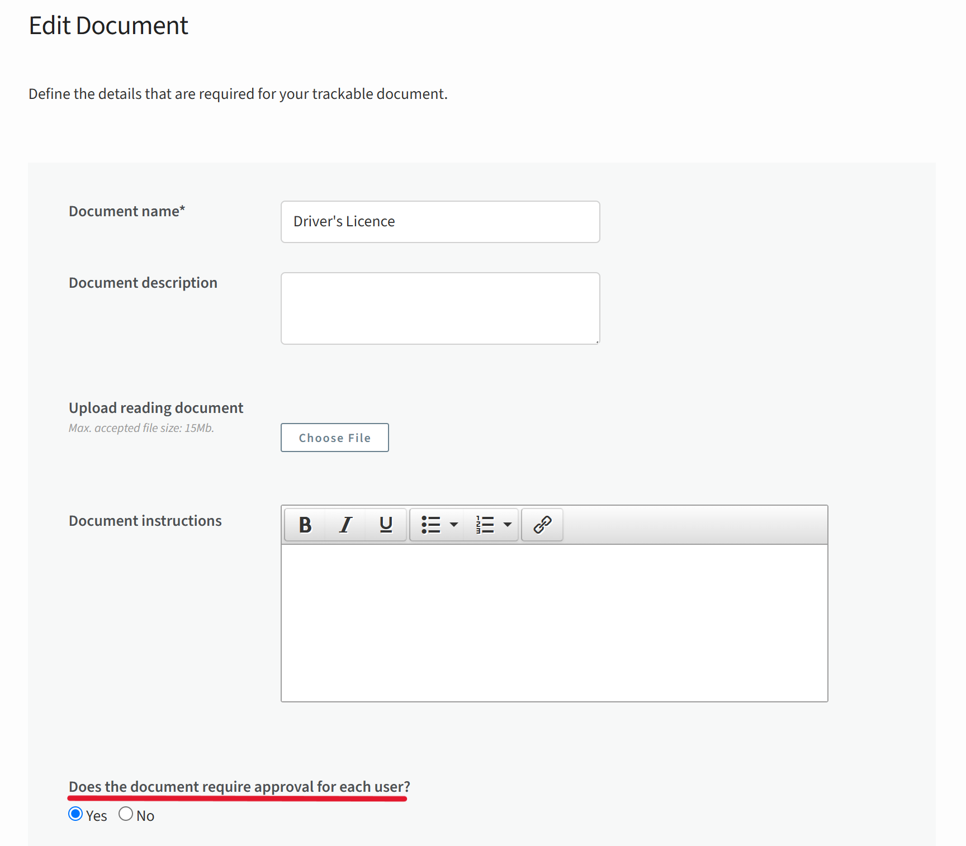This screenshot has height=846, width=966.
Task: Apply underline formatting in the instructions editor
Action: pyautogui.click(x=385, y=524)
